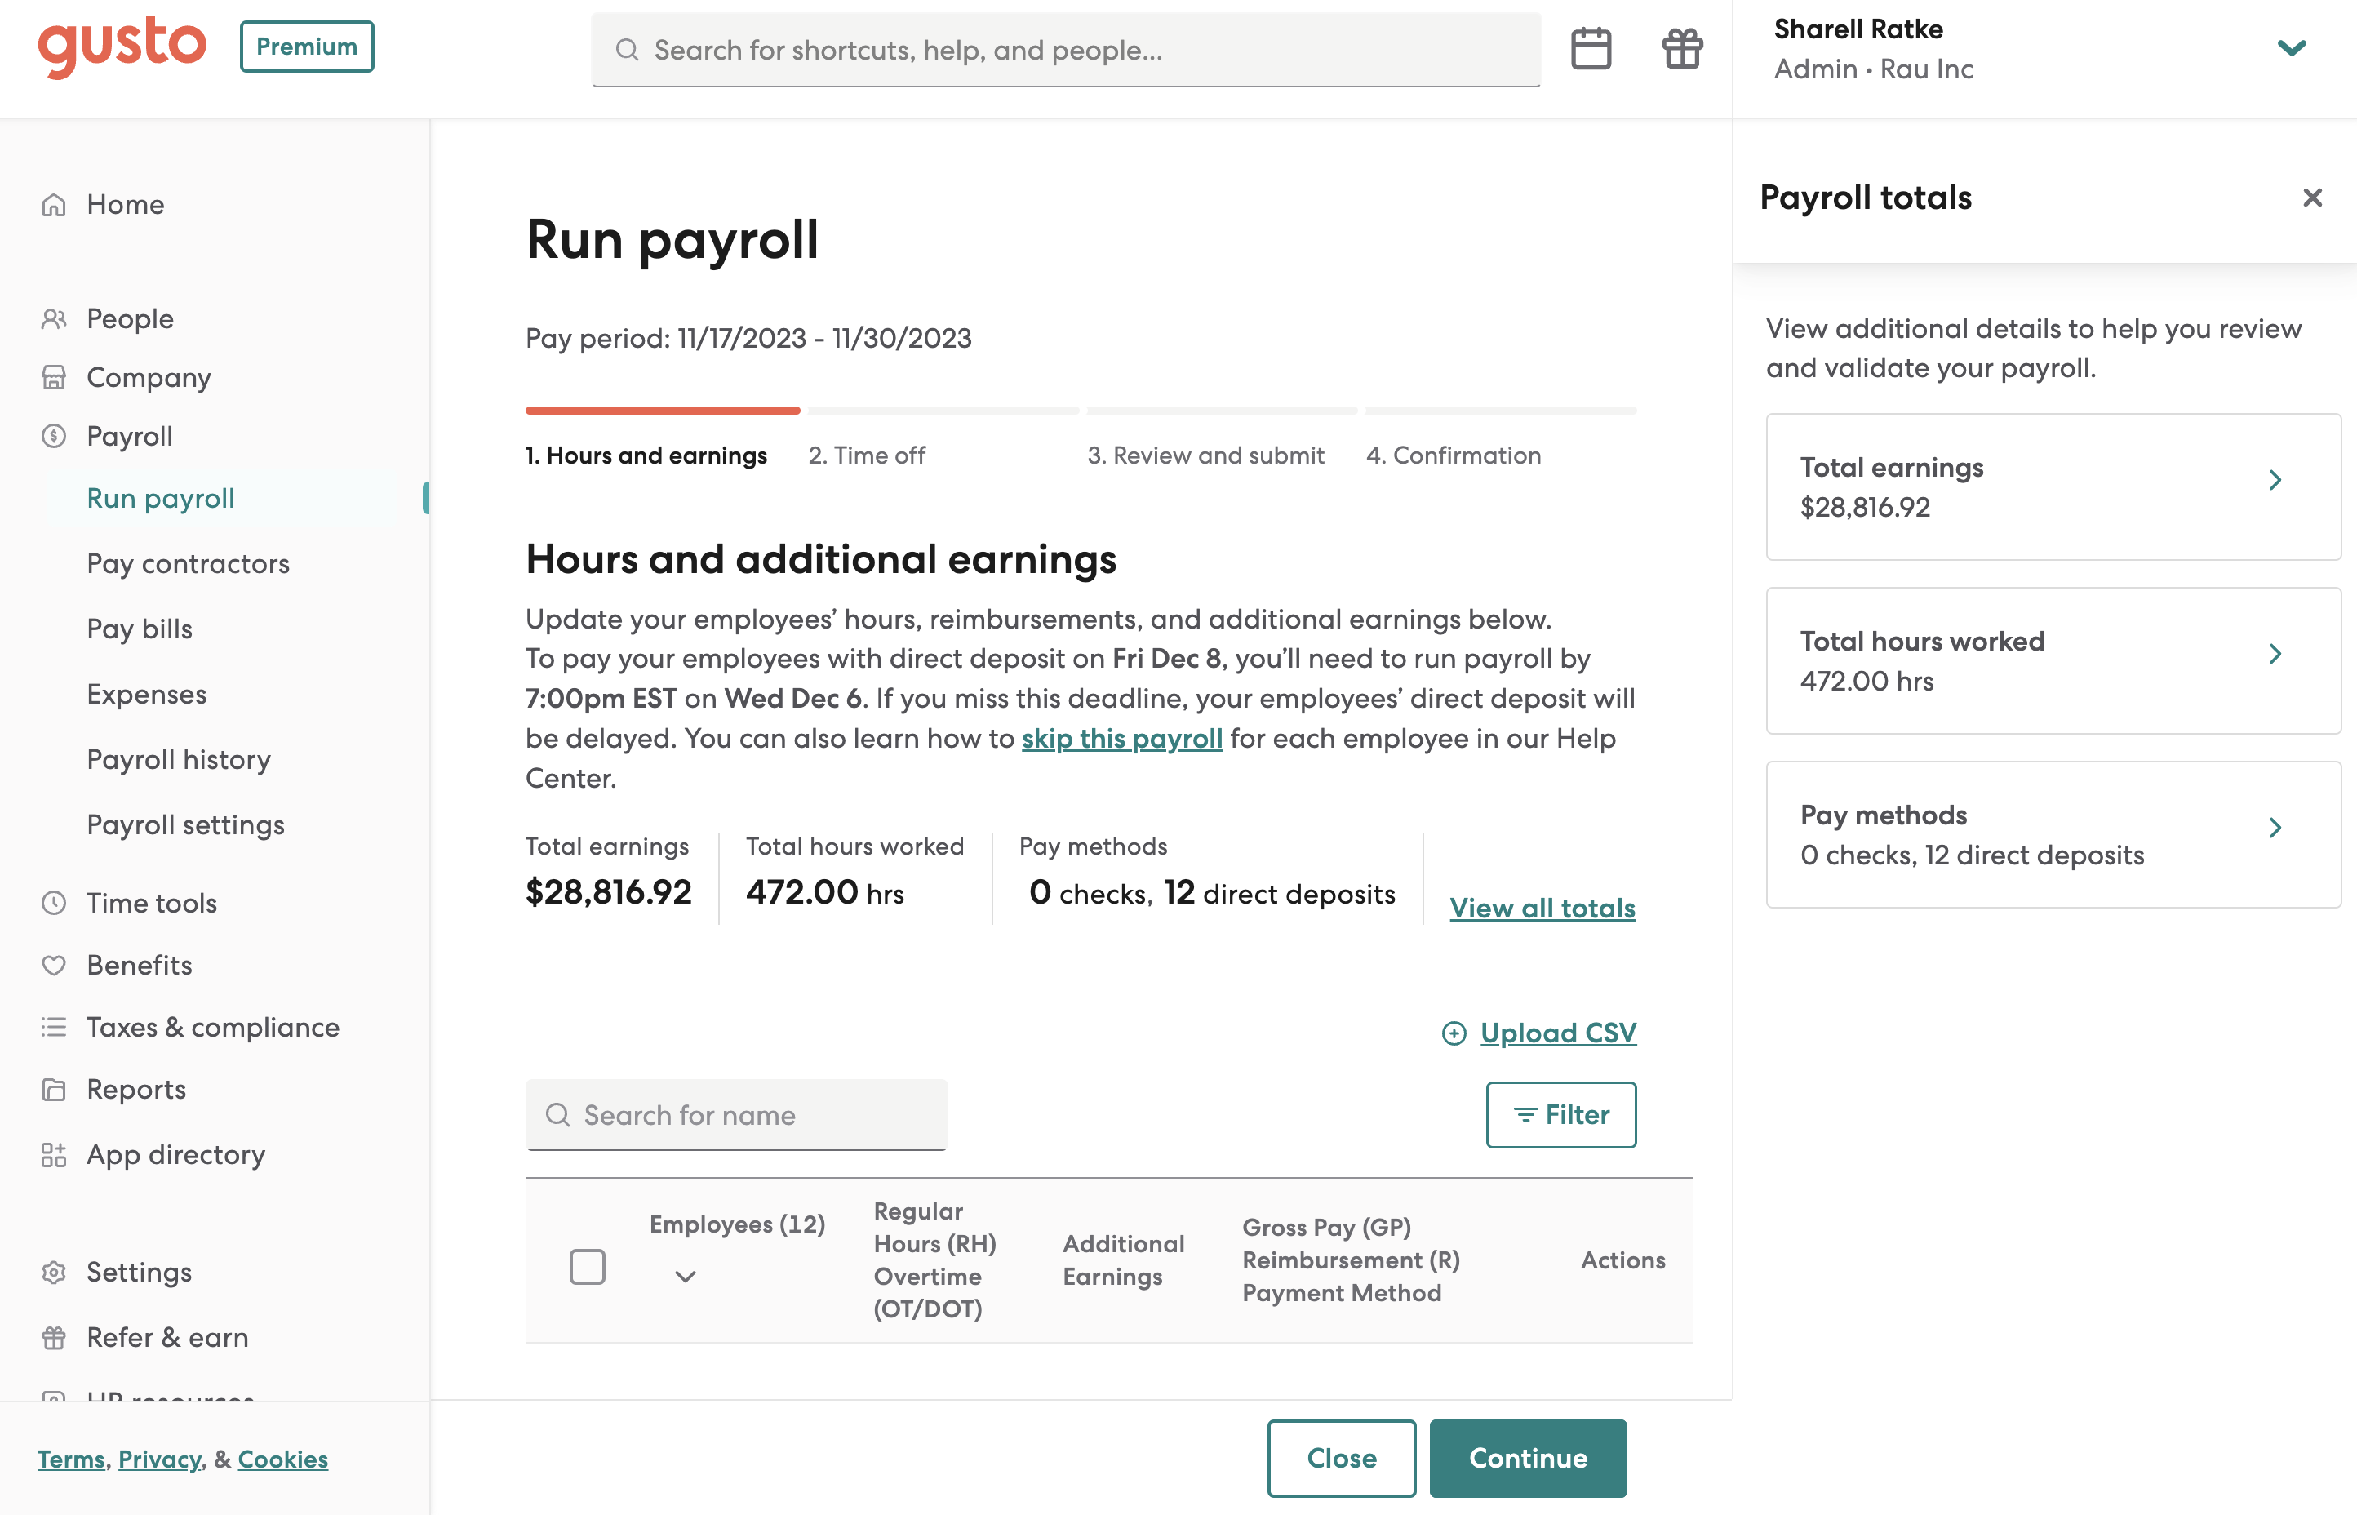Click the Company storefront icon

(54, 378)
